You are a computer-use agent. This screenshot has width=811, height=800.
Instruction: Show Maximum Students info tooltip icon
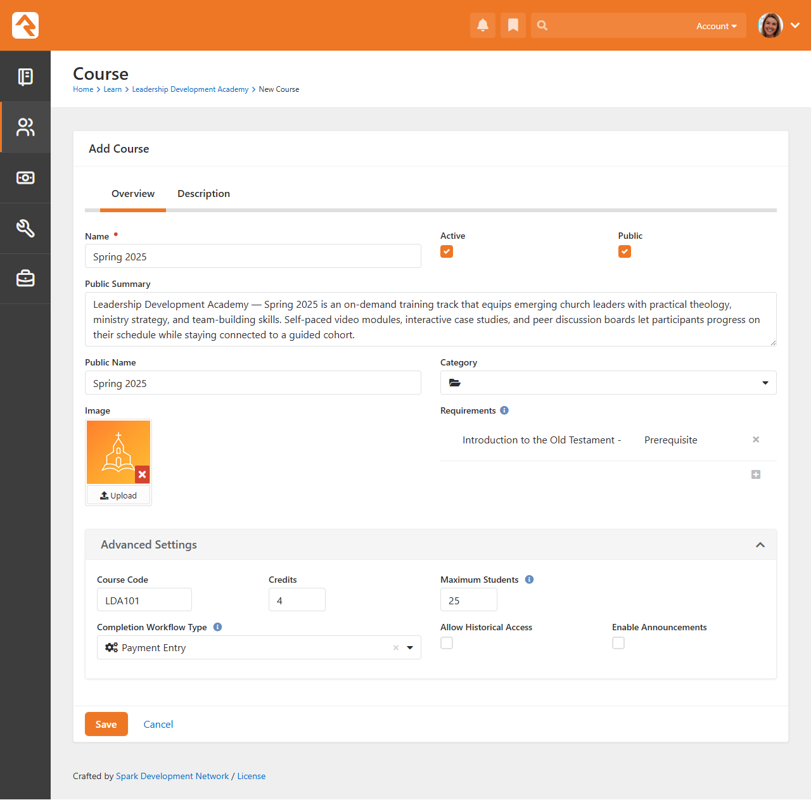pos(530,580)
